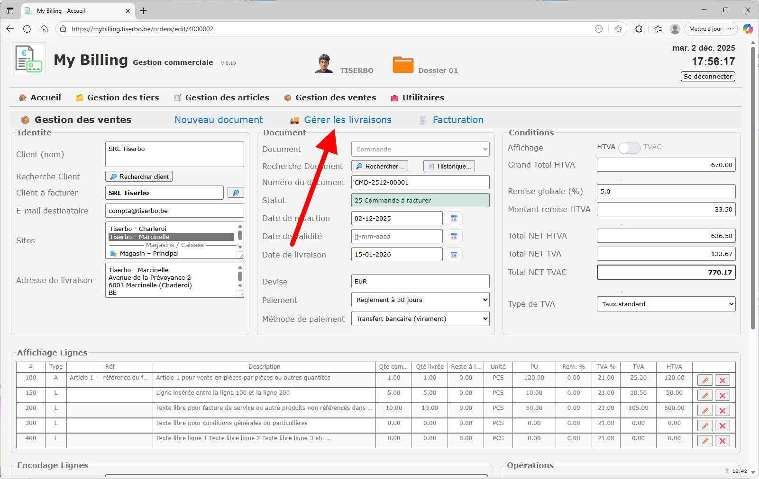The width and height of the screenshot is (759, 479).
Task: Open the Utilitaires menu
Action: point(423,98)
